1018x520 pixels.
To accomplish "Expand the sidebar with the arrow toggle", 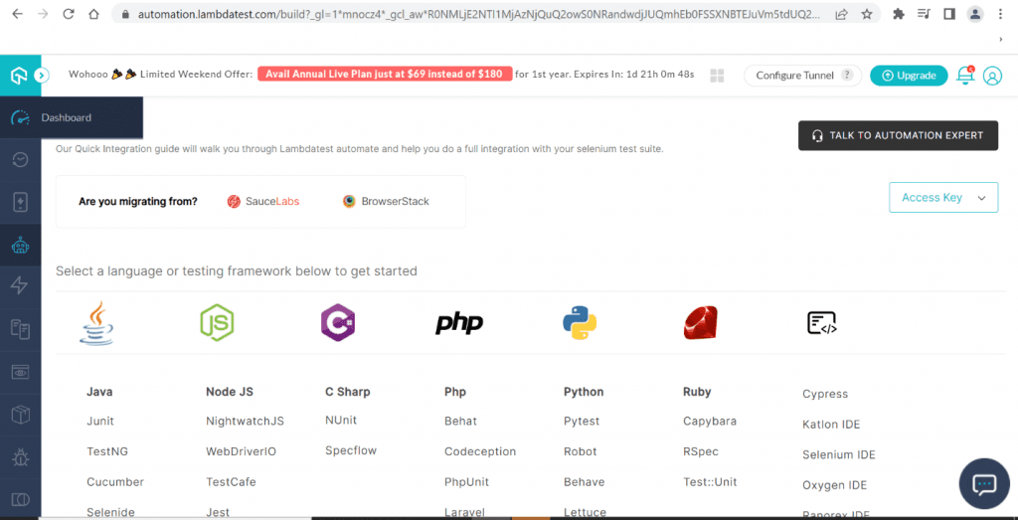I will click(x=42, y=75).
